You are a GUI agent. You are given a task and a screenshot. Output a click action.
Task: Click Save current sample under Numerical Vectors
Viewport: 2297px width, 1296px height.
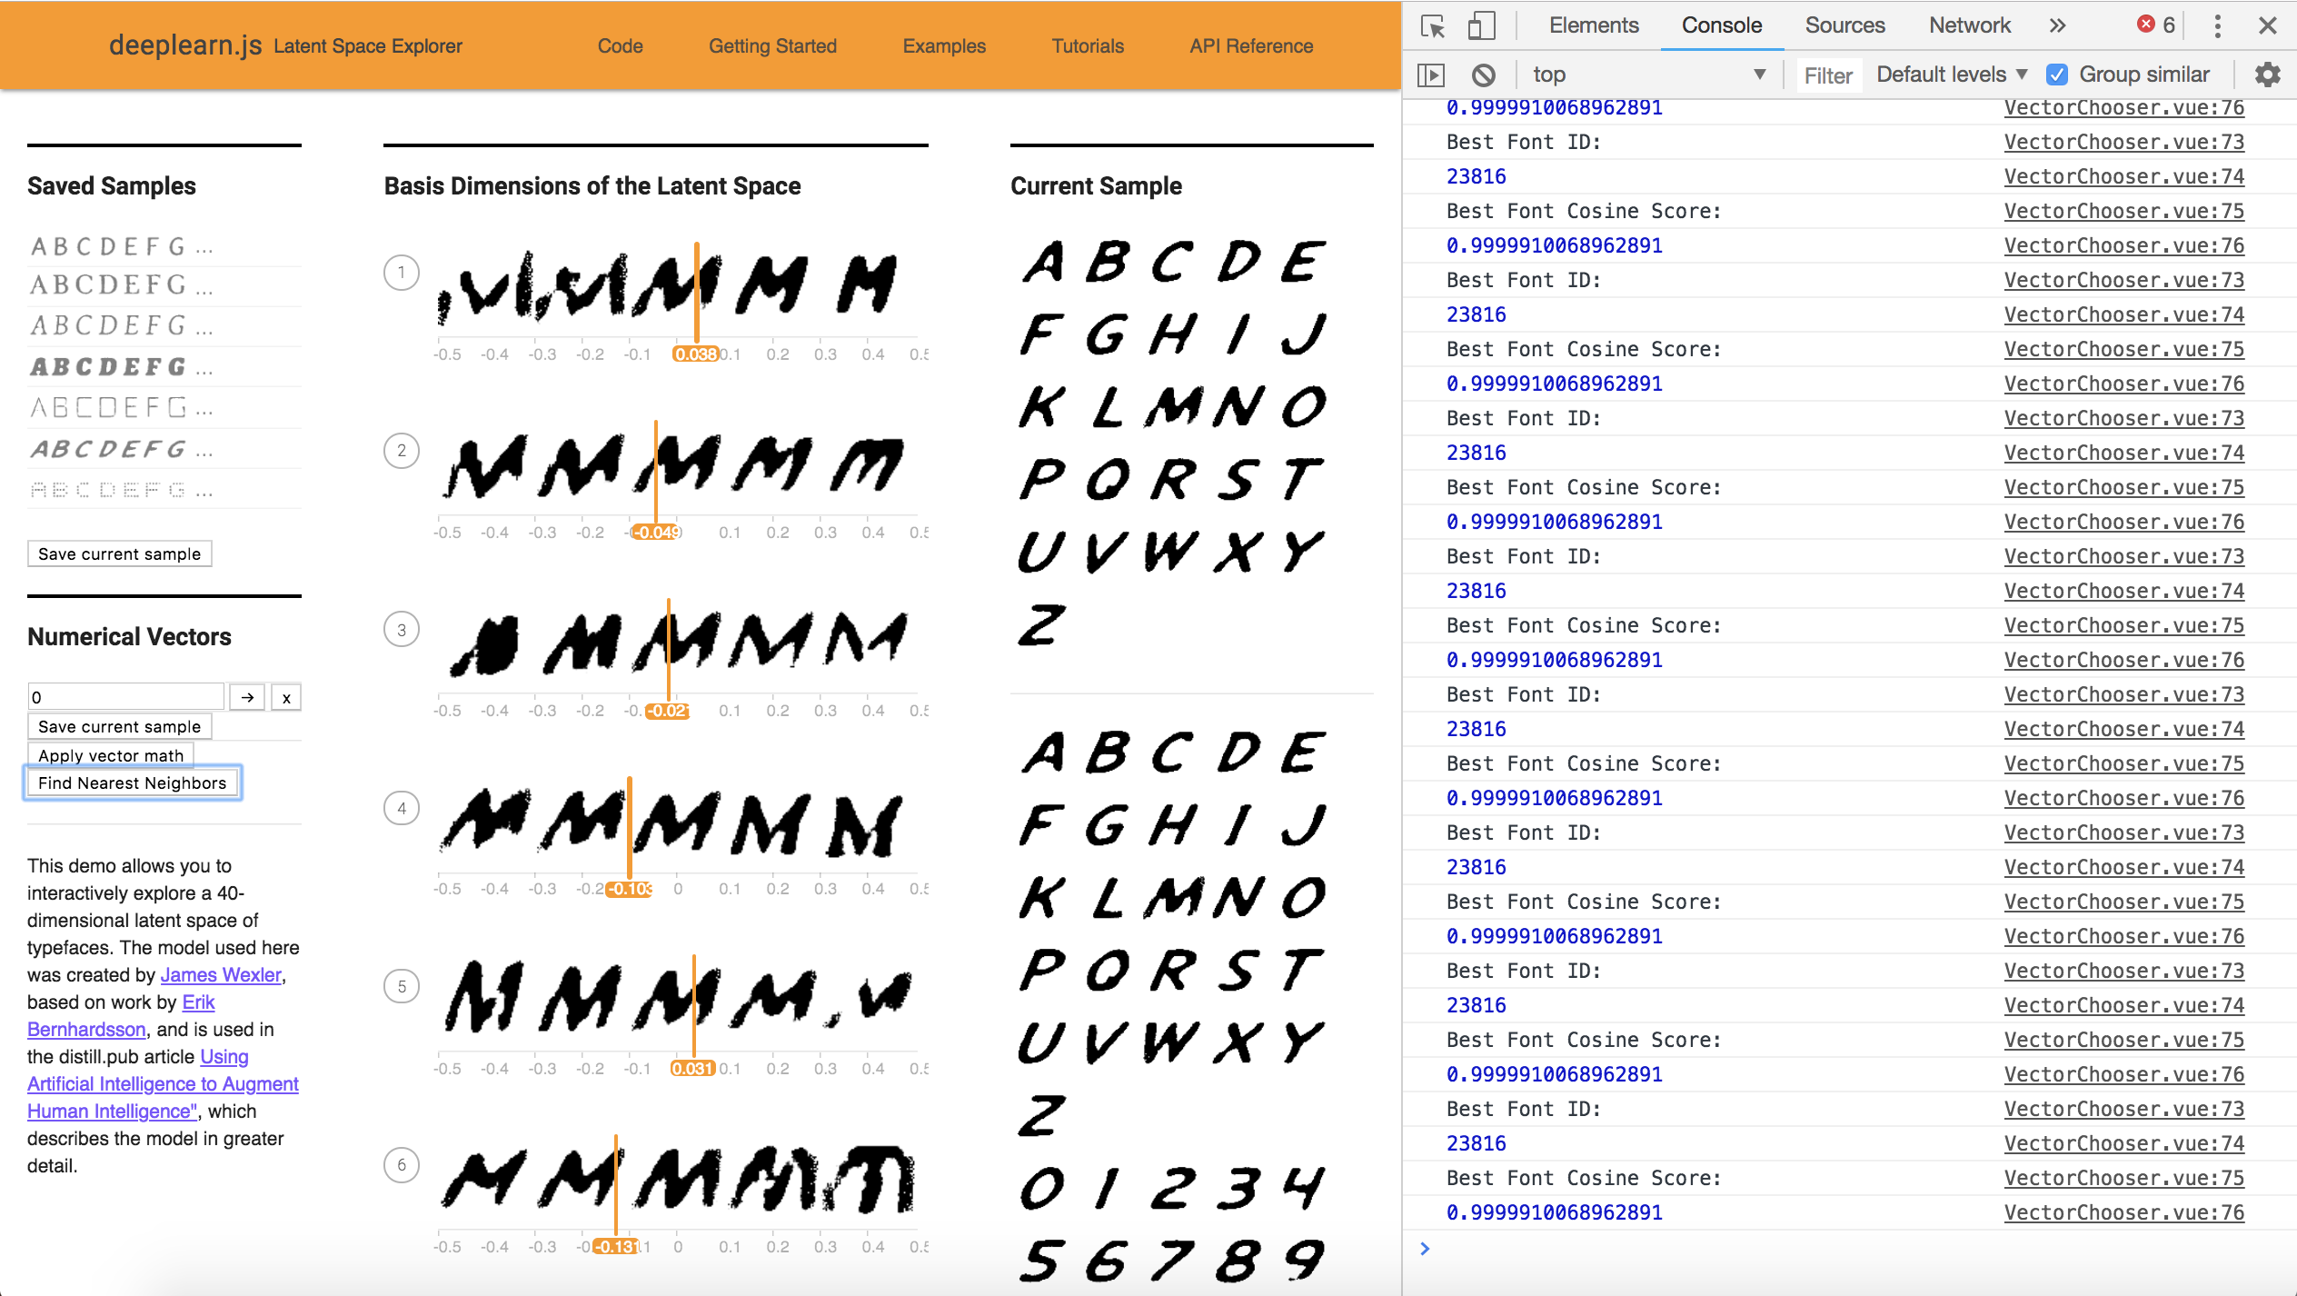click(119, 726)
